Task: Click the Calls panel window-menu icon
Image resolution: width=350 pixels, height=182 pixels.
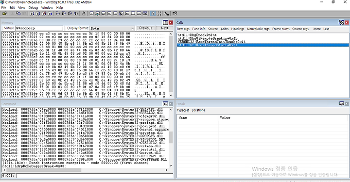Action: 341,22
